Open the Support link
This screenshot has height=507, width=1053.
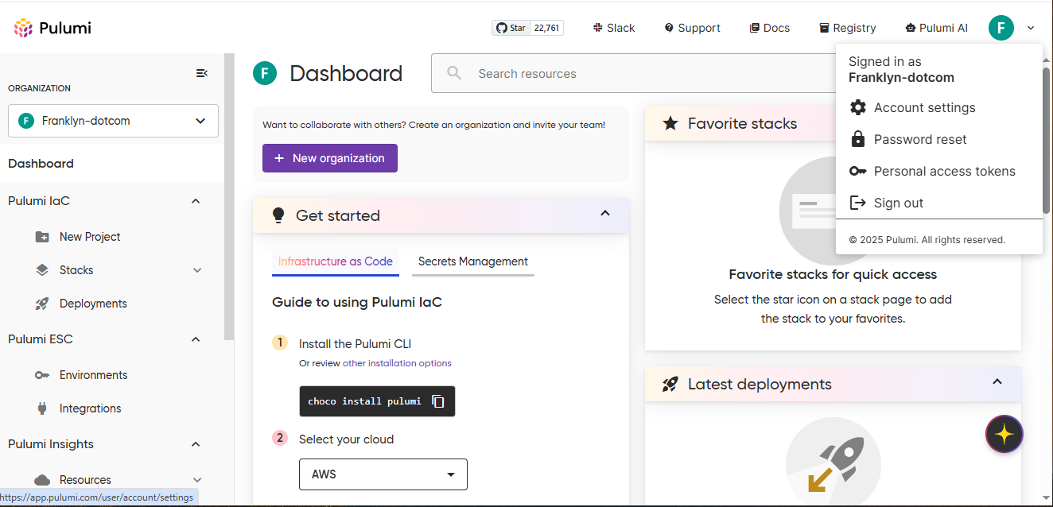692,28
